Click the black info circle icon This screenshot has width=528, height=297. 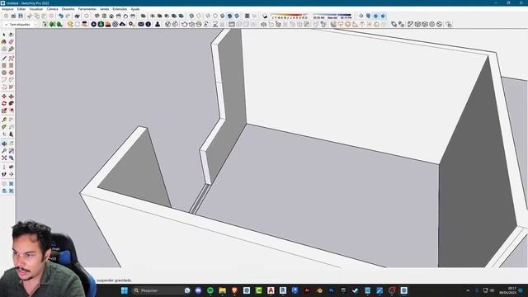click(148, 24)
